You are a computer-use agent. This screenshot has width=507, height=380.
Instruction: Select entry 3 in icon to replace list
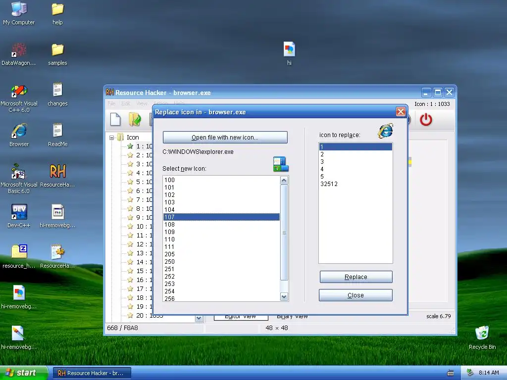pos(355,162)
